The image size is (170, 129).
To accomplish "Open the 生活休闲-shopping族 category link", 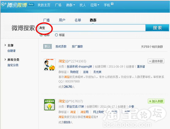I will 79,67.
